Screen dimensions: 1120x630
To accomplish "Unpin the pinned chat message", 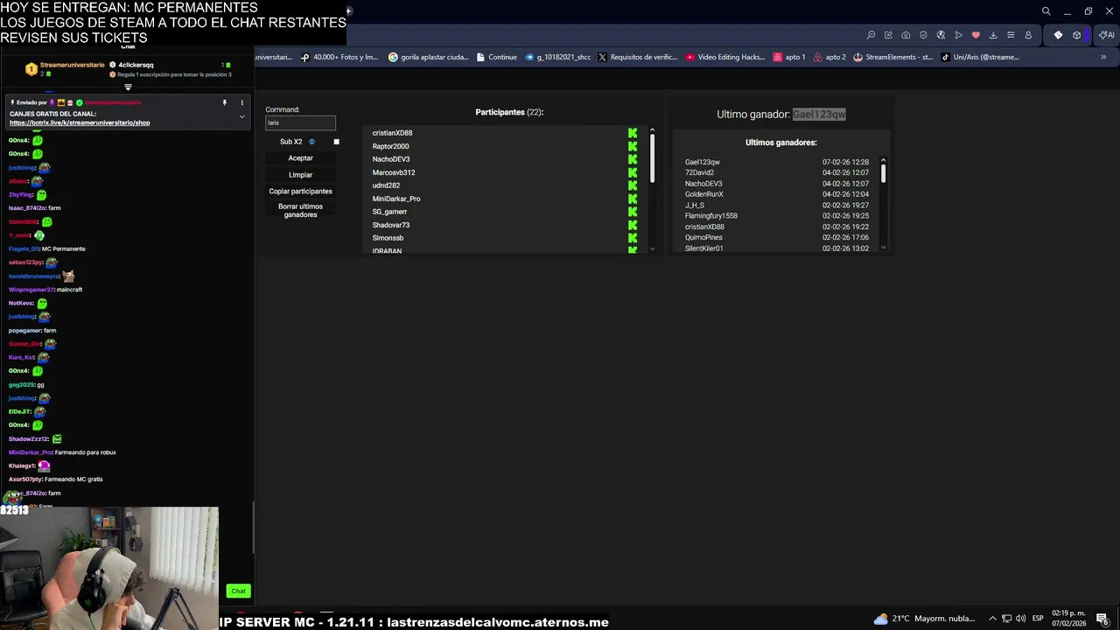I will click(x=224, y=103).
